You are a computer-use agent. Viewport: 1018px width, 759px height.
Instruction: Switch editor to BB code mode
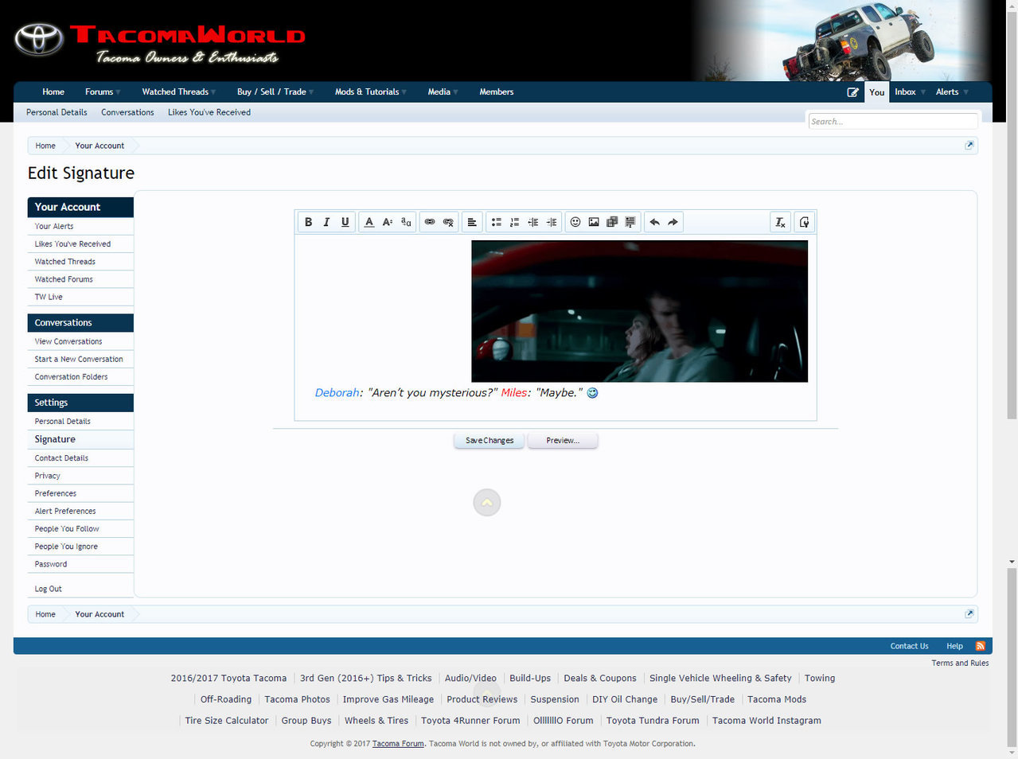pyautogui.click(x=804, y=222)
